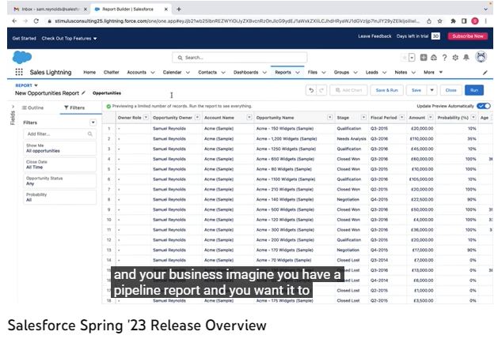Switch to the Gmail Inbox browser tab

coord(50,9)
